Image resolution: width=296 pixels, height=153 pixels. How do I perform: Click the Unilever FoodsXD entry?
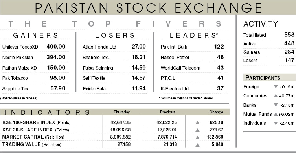(20, 47)
